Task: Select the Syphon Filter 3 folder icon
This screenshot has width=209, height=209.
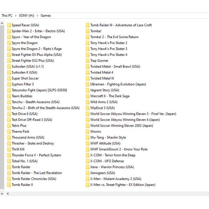Action: coord(9,84)
